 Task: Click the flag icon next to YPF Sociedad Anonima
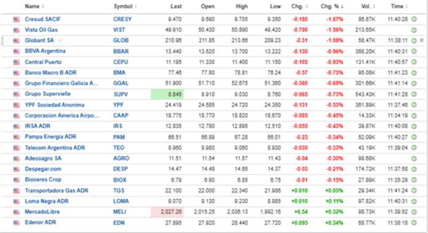tap(17, 105)
